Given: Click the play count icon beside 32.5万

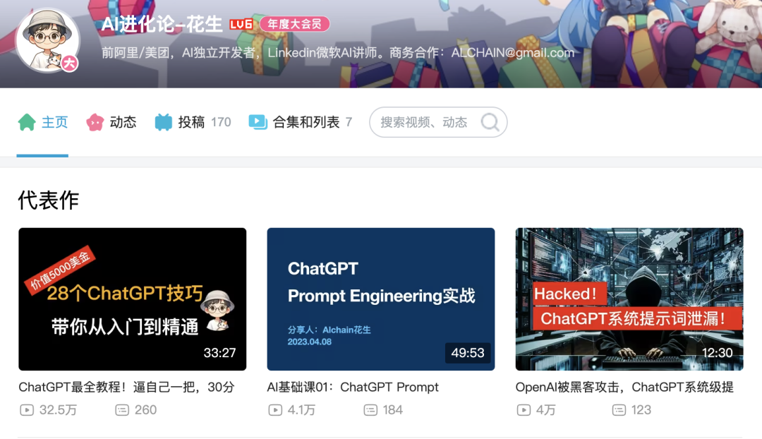Looking at the screenshot, I should (27, 410).
